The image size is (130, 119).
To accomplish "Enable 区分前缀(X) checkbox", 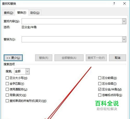I will pyautogui.click(x=100, y=78).
